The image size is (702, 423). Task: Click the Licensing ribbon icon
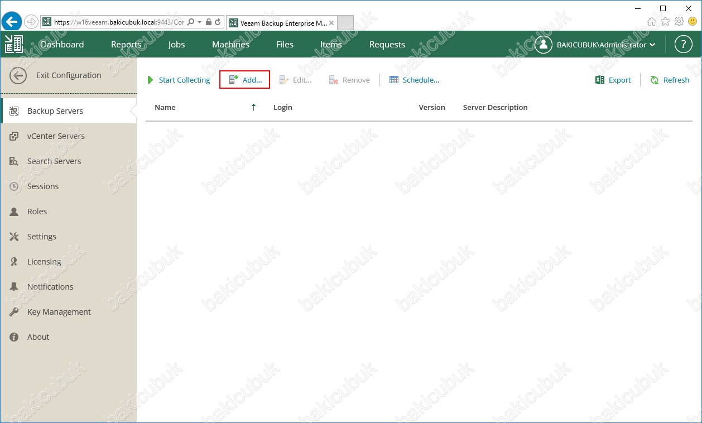click(x=15, y=262)
